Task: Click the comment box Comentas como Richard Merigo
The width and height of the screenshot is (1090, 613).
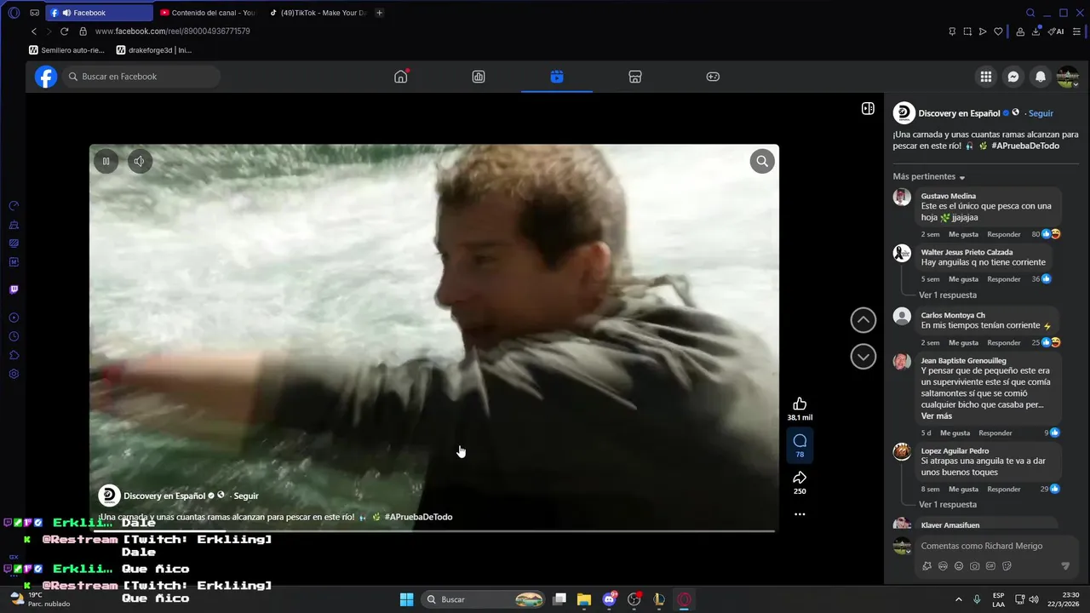Action: pyautogui.click(x=983, y=546)
